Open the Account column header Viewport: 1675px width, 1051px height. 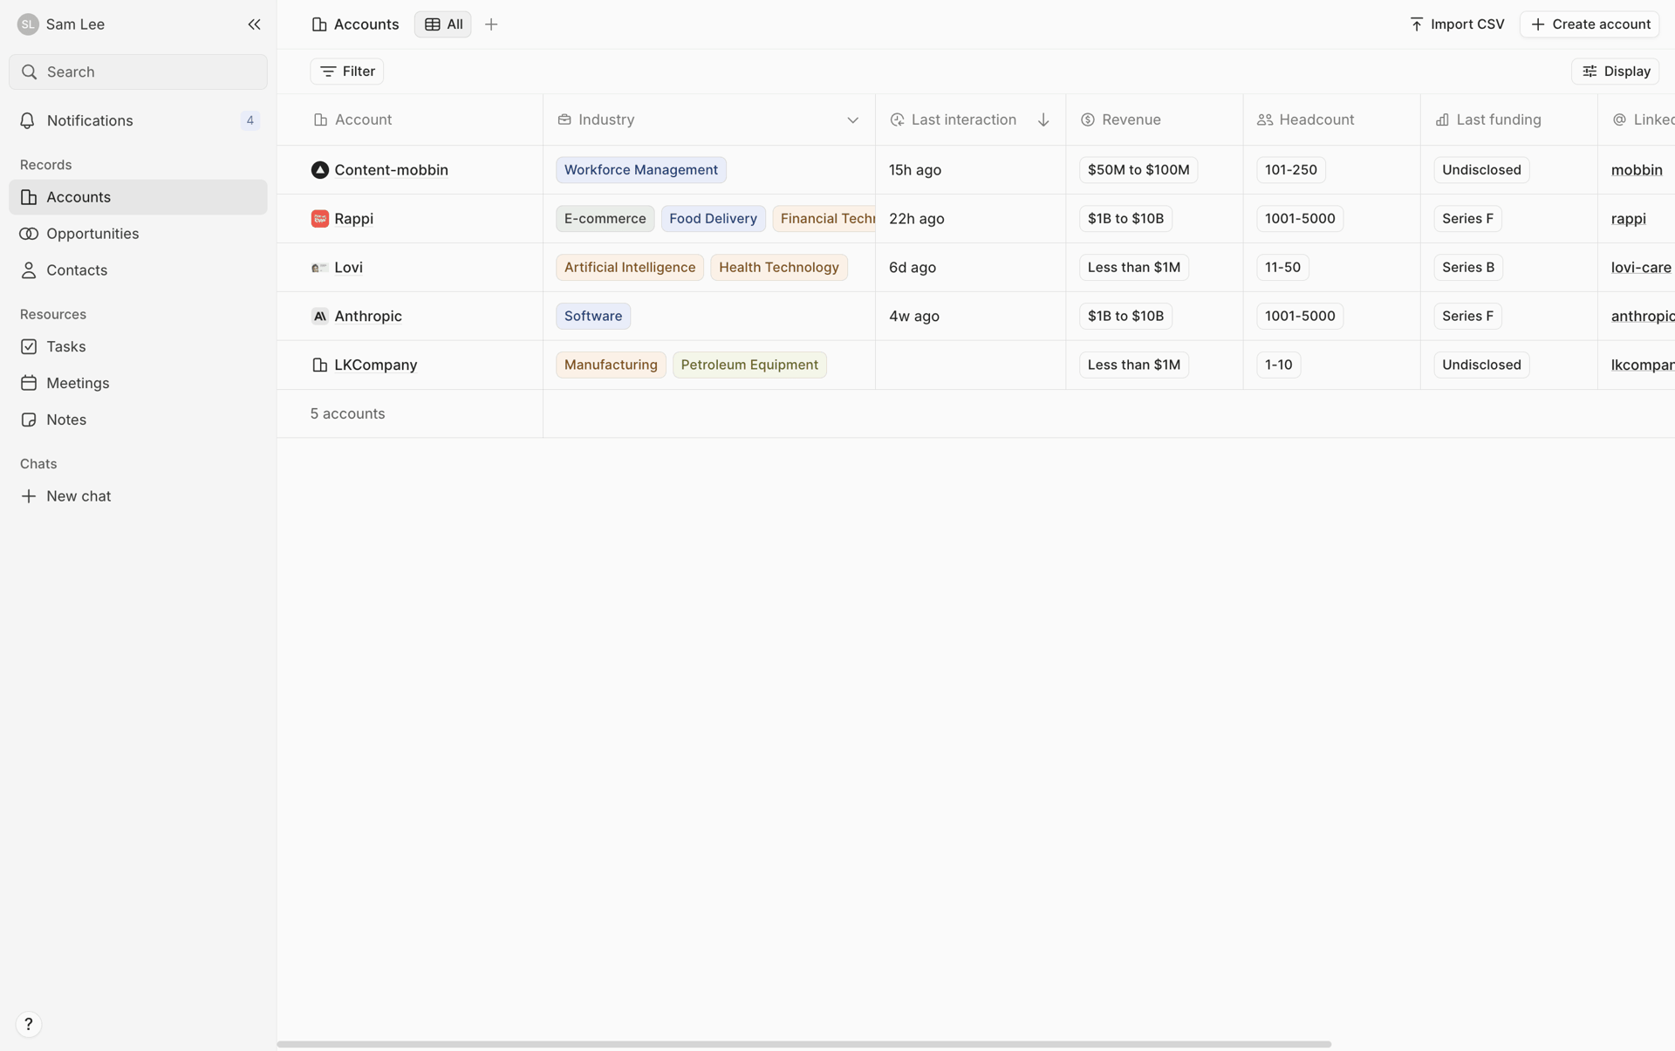point(410,119)
